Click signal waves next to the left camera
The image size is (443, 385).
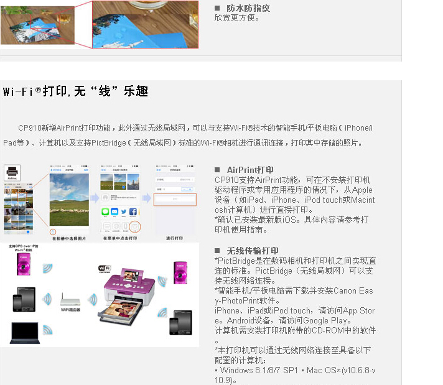(x=47, y=268)
